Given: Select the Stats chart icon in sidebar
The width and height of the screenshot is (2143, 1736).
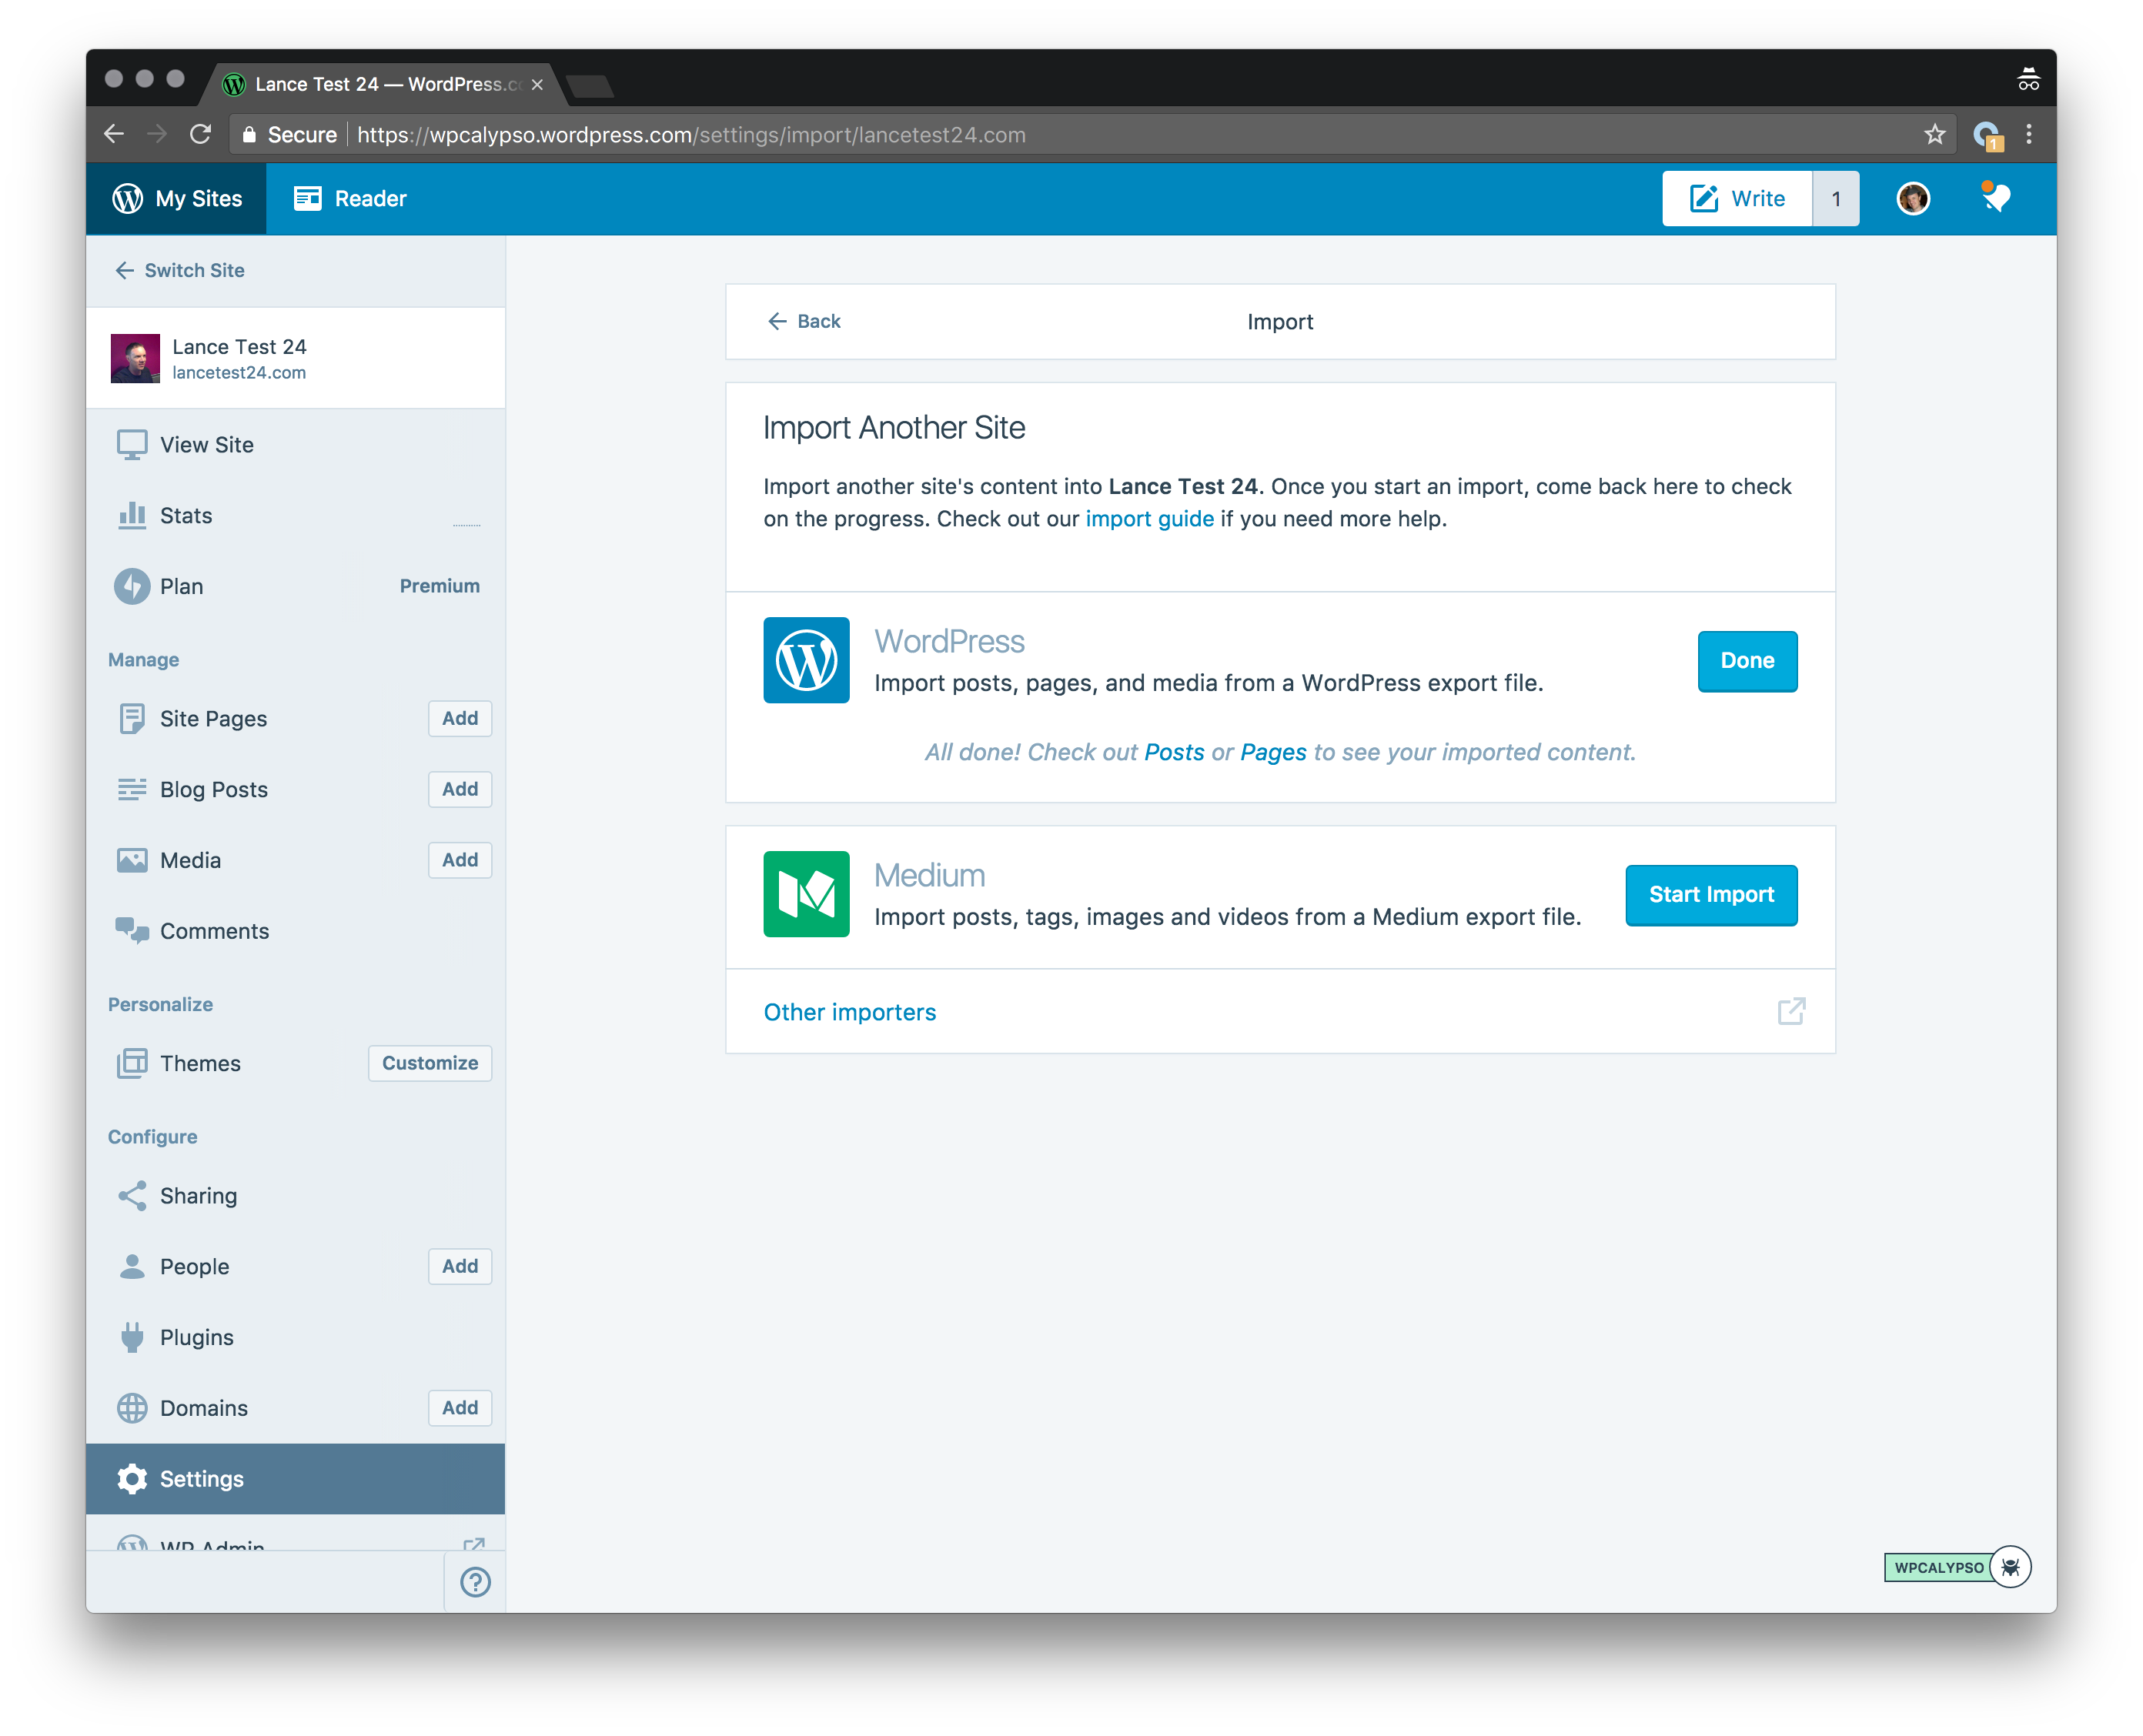Looking at the screenshot, I should pyautogui.click(x=133, y=515).
